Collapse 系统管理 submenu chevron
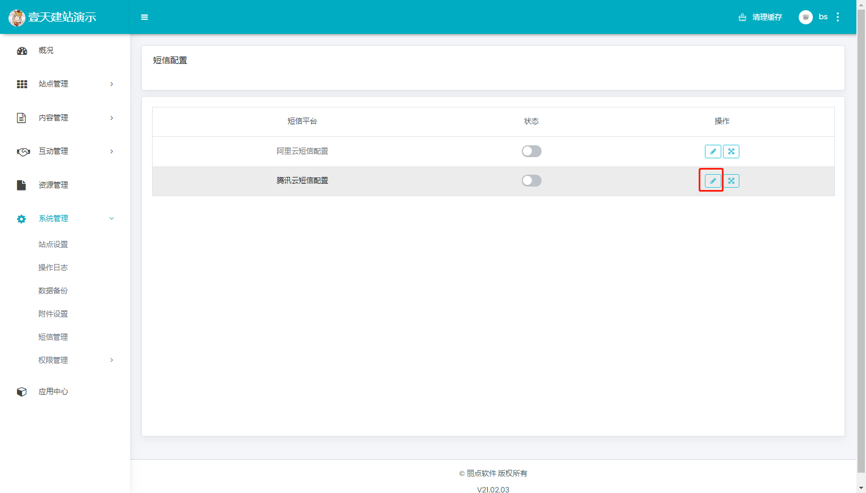Viewport: 866px width, 493px height. (x=111, y=218)
